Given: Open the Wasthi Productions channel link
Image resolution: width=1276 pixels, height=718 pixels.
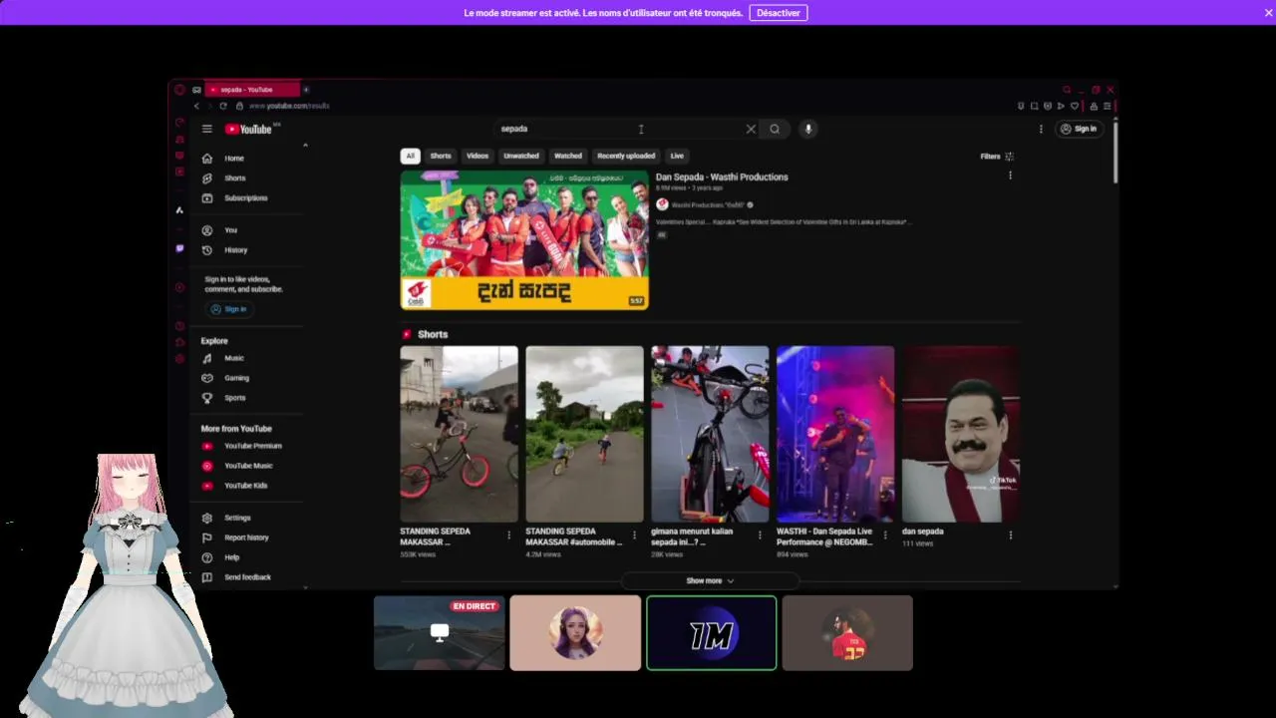Looking at the screenshot, I should [x=708, y=204].
